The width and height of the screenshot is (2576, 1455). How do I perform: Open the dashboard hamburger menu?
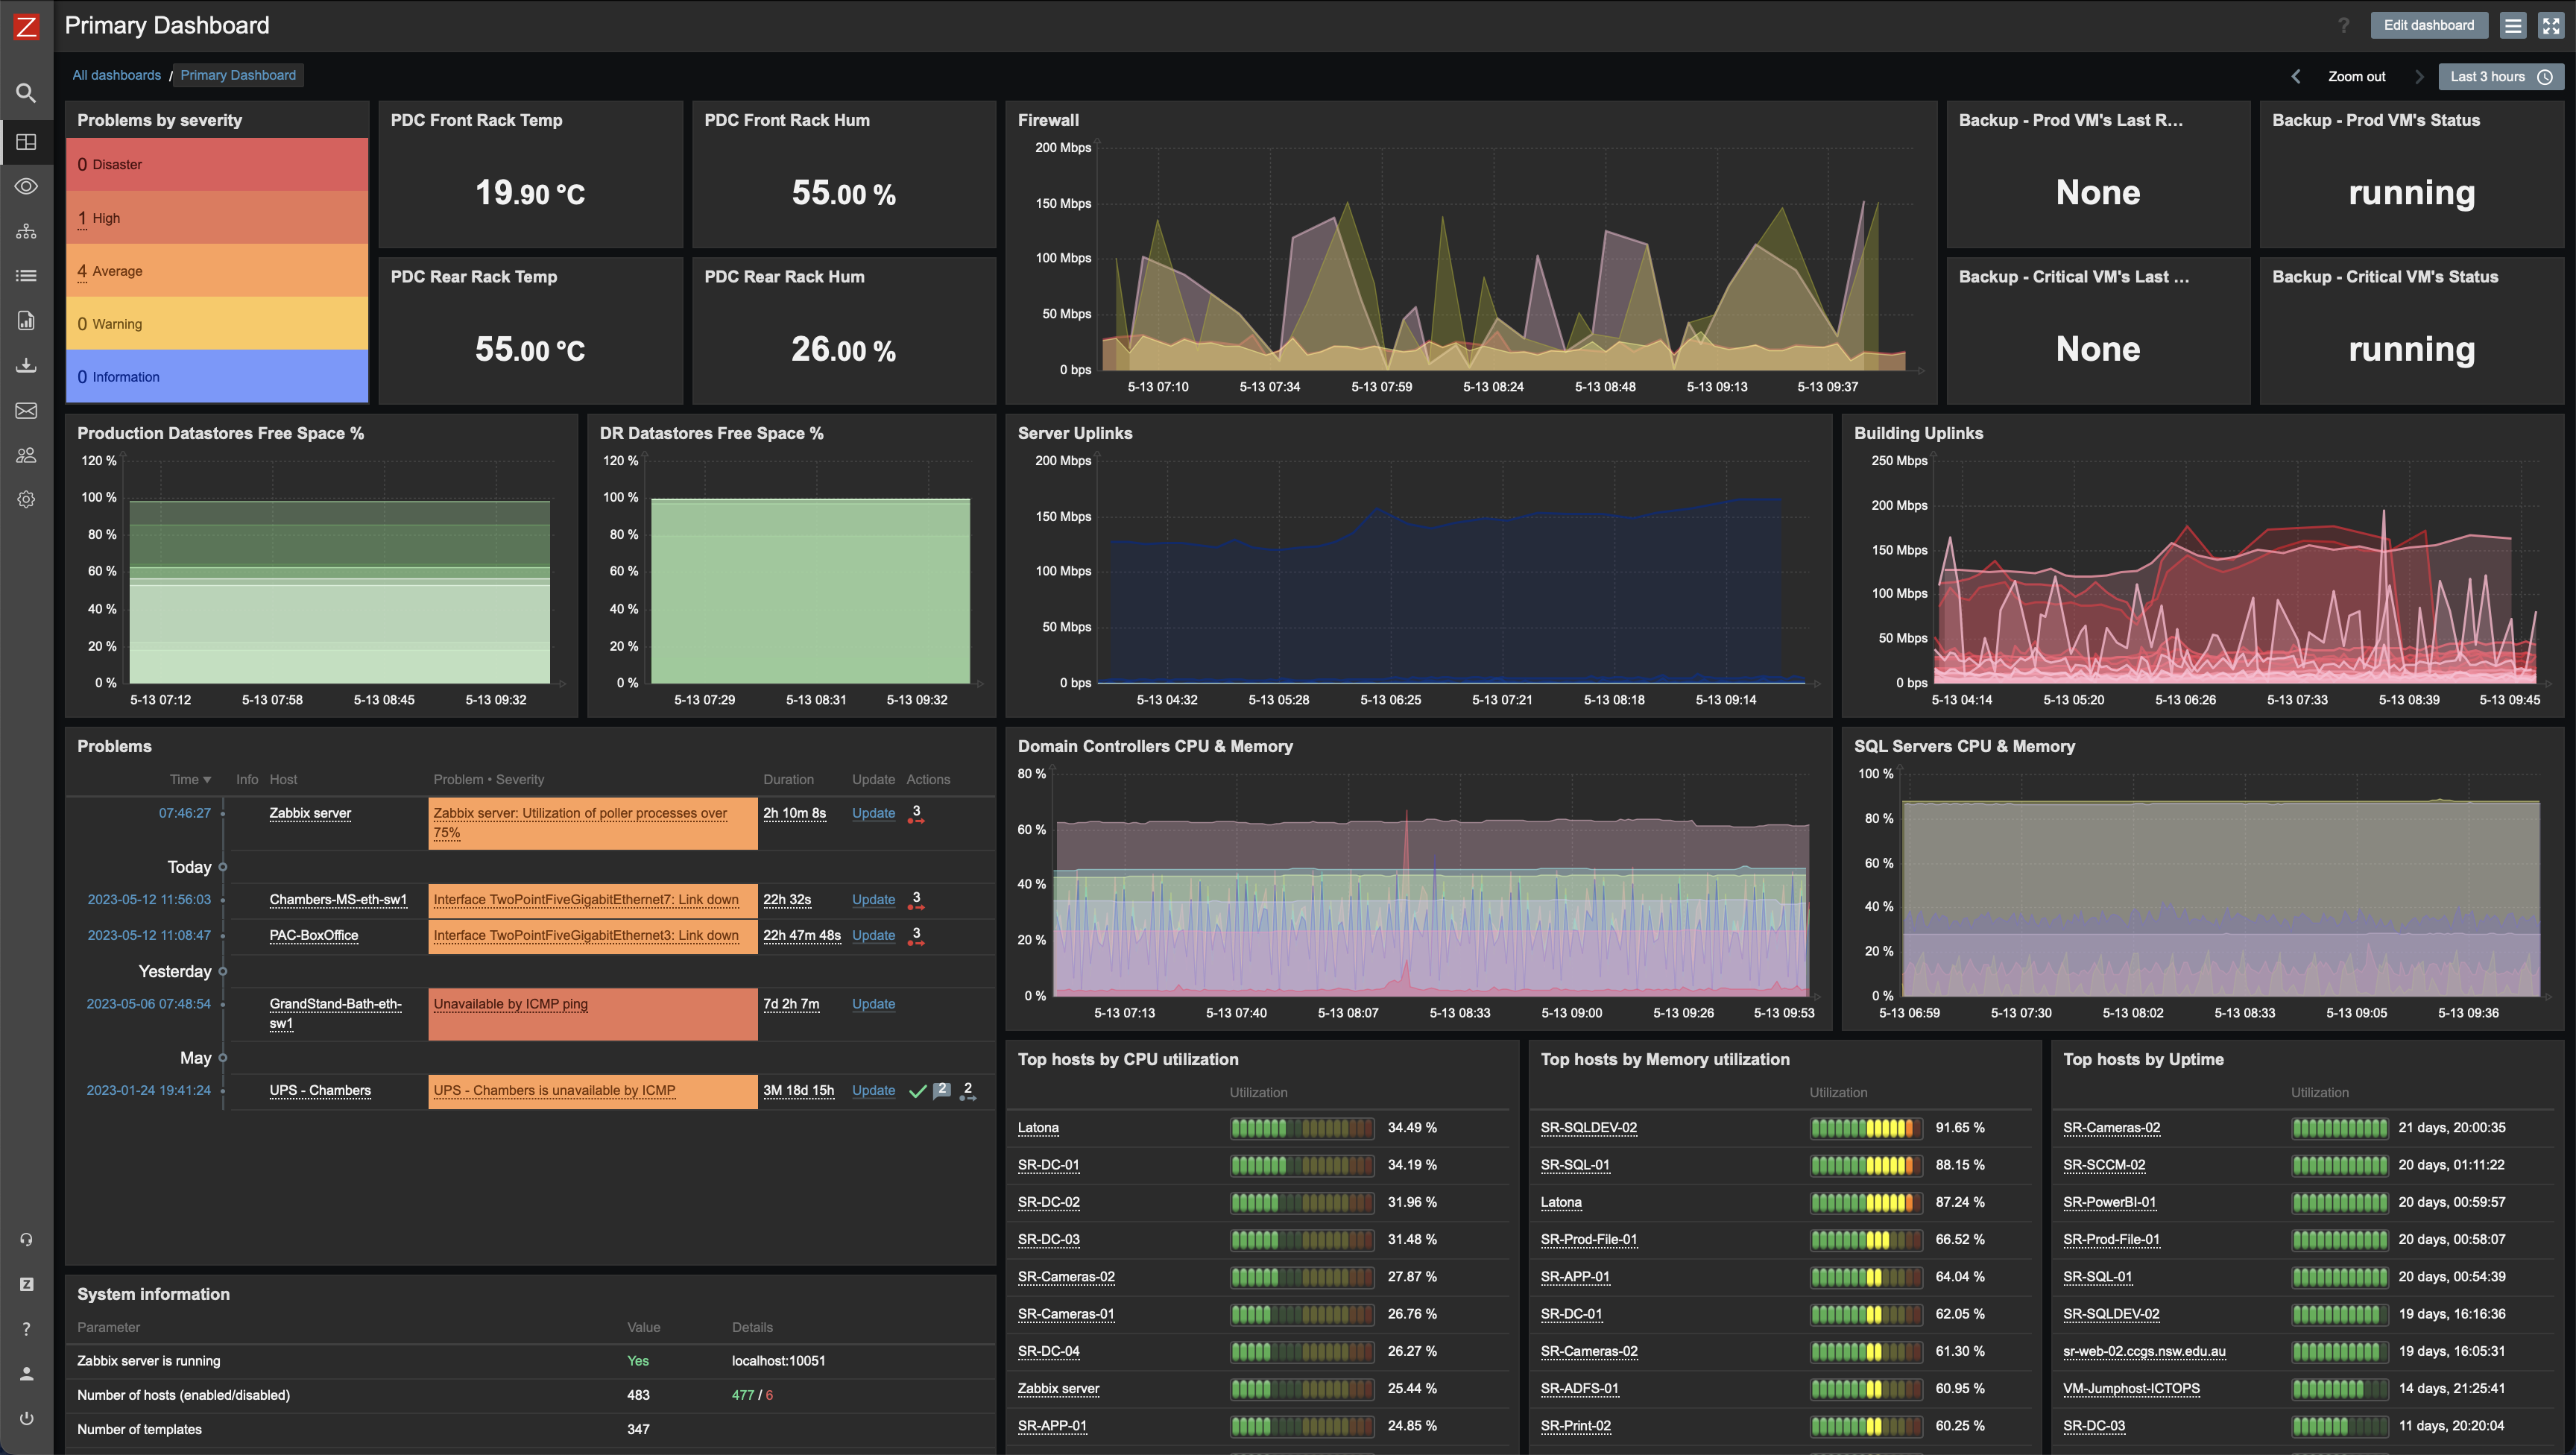pos(2514,25)
